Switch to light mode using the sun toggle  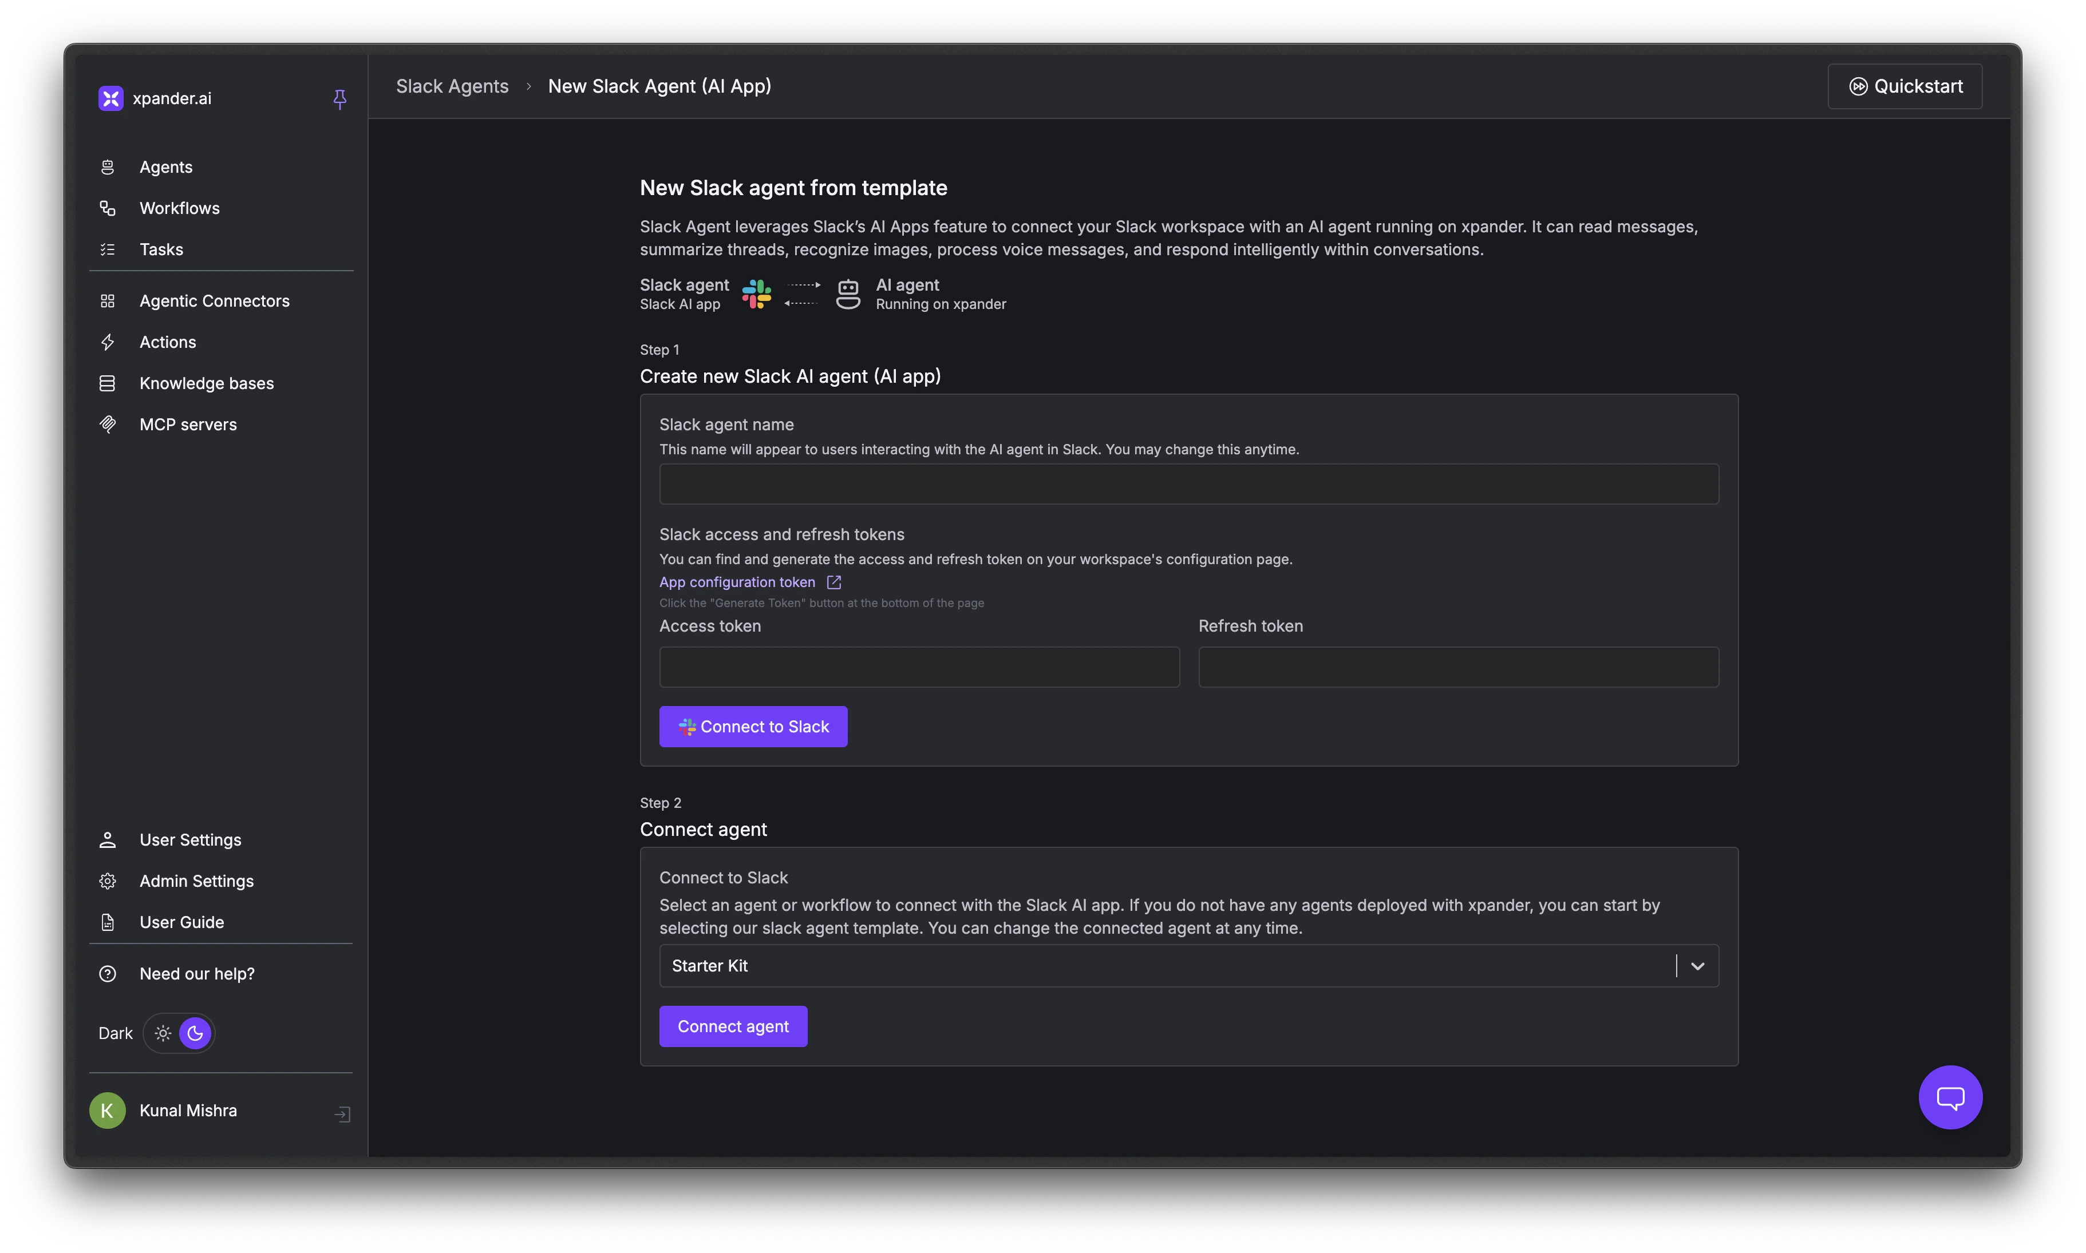click(162, 1033)
